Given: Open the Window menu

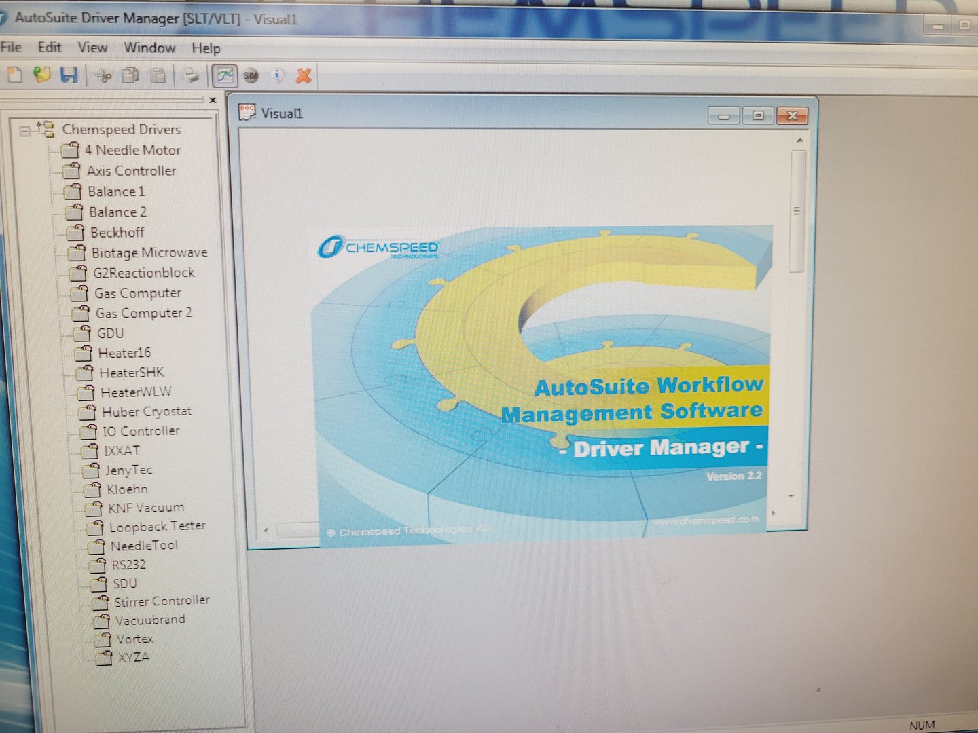Looking at the screenshot, I should pyautogui.click(x=149, y=48).
